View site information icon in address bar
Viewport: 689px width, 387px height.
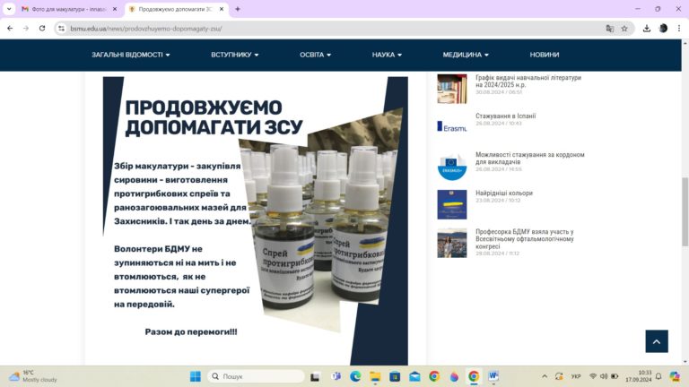[x=62, y=29]
